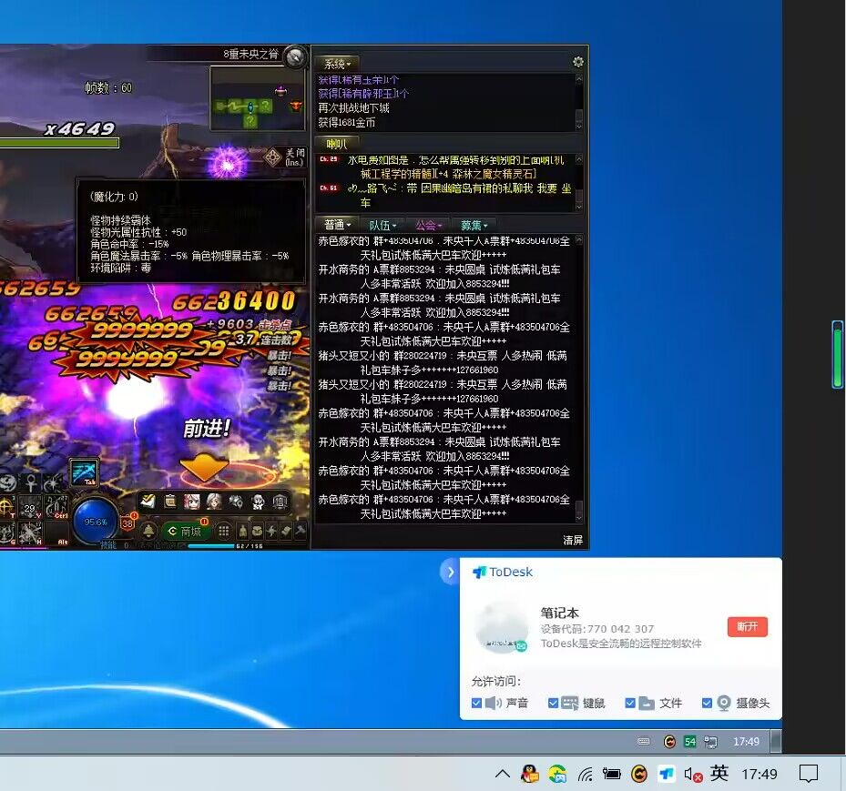The width and height of the screenshot is (846, 791).
Task: Open the clipboard list icon in game menu
Action: click(170, 502)
